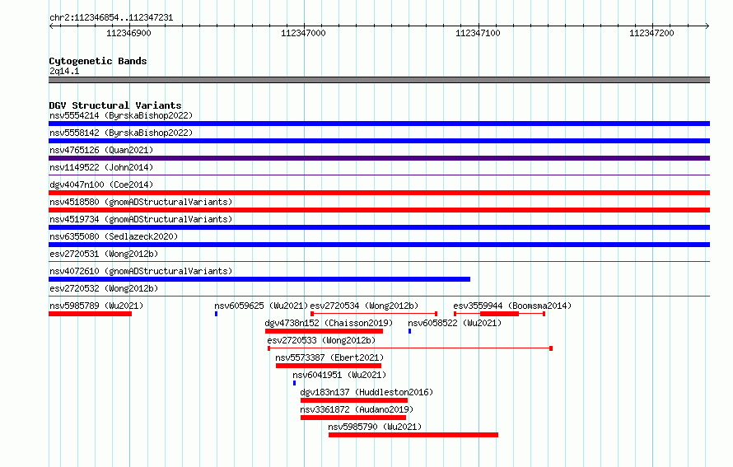This screenshot has height=467, width=733.
Task: Open variant nsv5573387 (Ebert2021) label
Action: pyautogui.click(x=329, y=357)
